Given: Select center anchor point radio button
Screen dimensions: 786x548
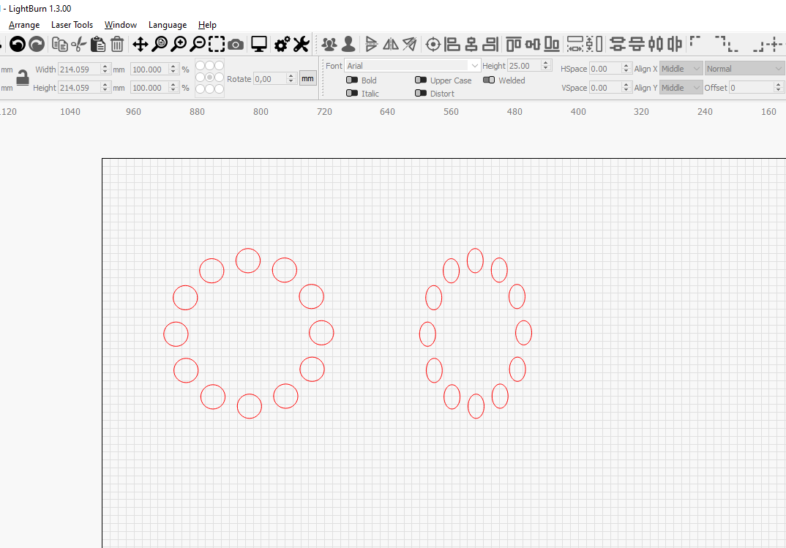Looking at the screenshot, I should pos(209,77).
